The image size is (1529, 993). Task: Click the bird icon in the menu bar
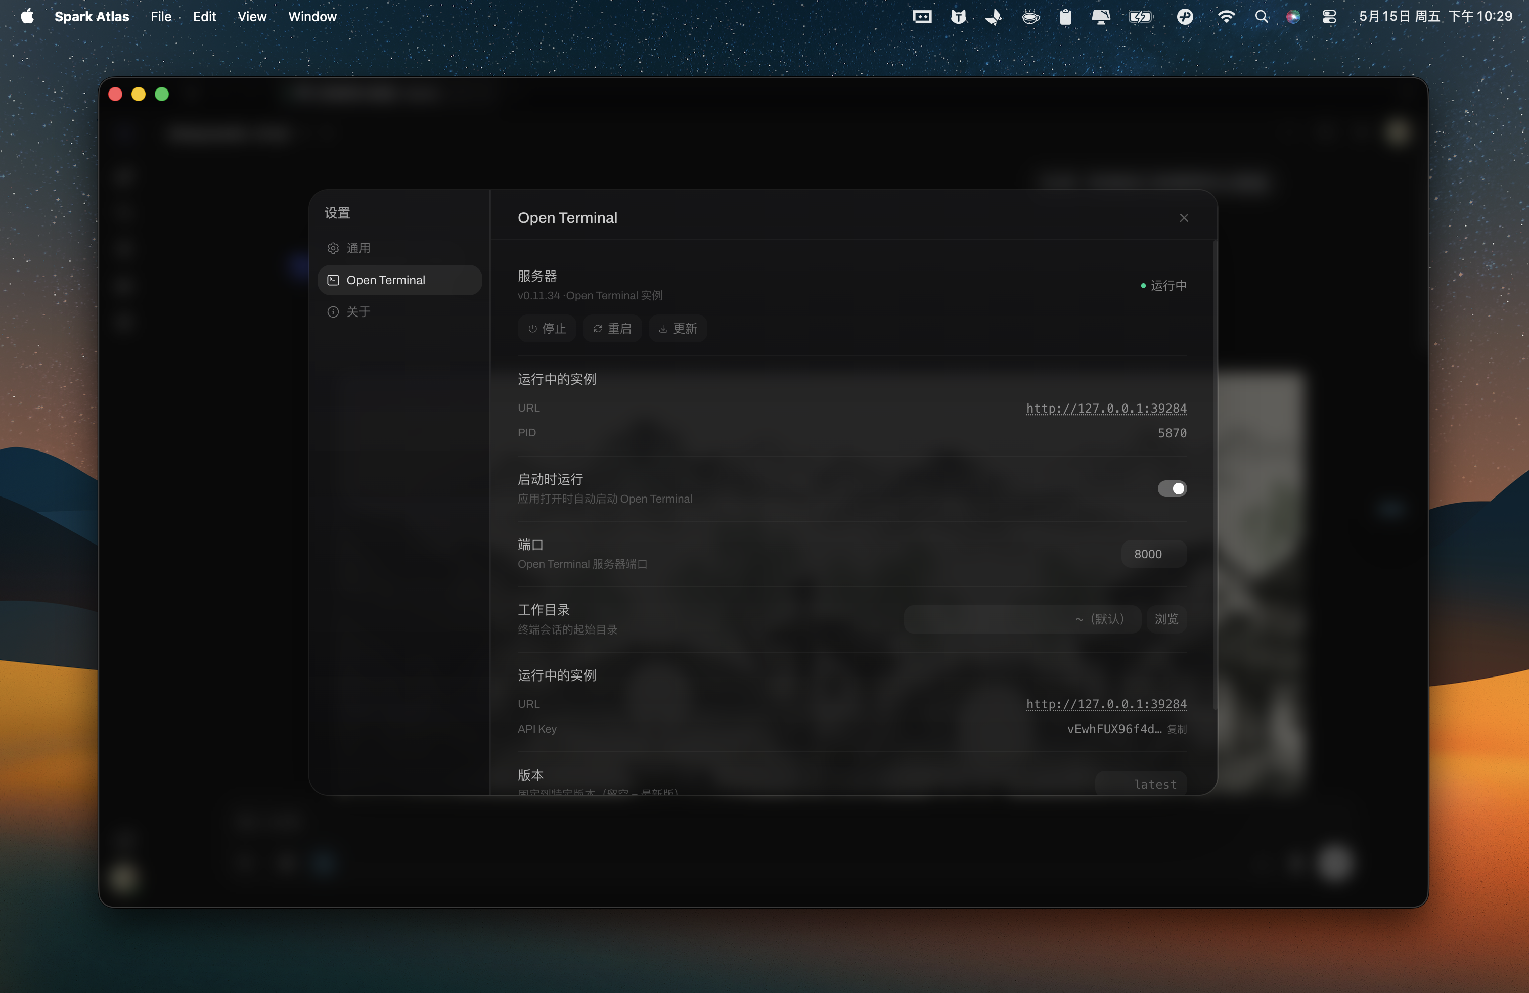(x=994, y=17)
